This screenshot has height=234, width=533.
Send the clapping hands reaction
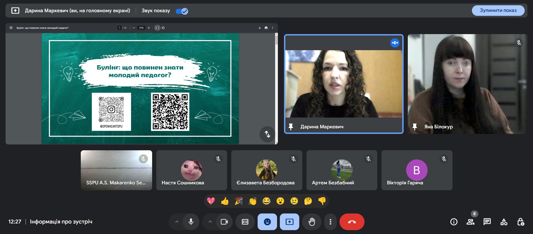click(x=253, y=201)
